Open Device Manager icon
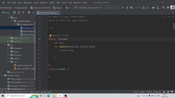 [x=158, y=8]
